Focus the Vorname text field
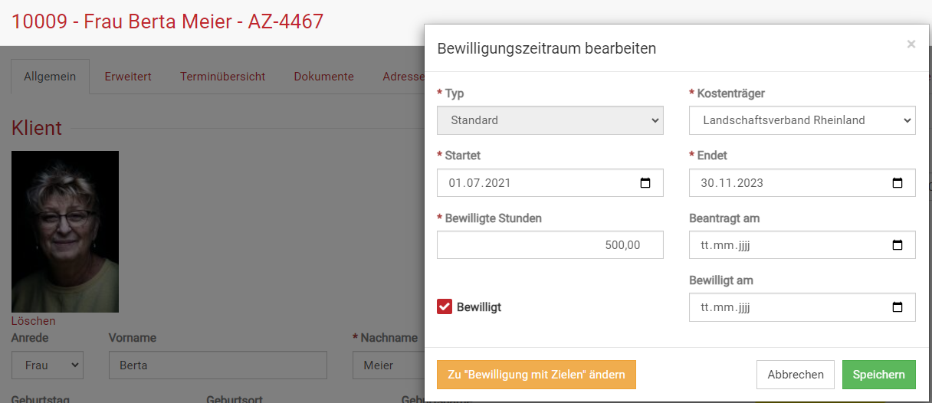 pyautogui.click(x=218, y=365)
